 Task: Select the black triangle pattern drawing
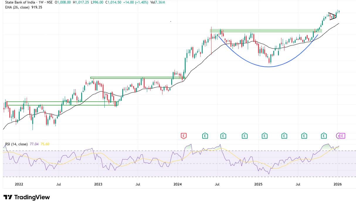(332, 16)
